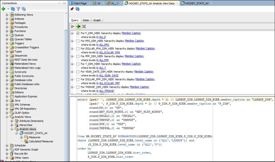Click Member Caption link for T_DIM_HIER

[131, 64]
